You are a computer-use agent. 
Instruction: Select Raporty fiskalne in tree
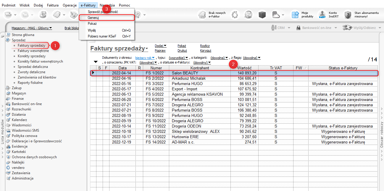point(30,83)
